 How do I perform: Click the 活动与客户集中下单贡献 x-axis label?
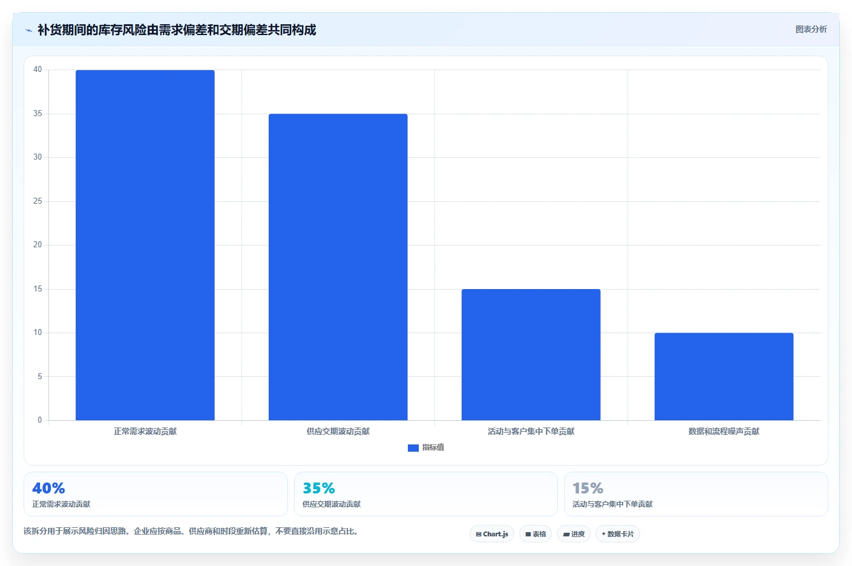(x=531, y=431)
